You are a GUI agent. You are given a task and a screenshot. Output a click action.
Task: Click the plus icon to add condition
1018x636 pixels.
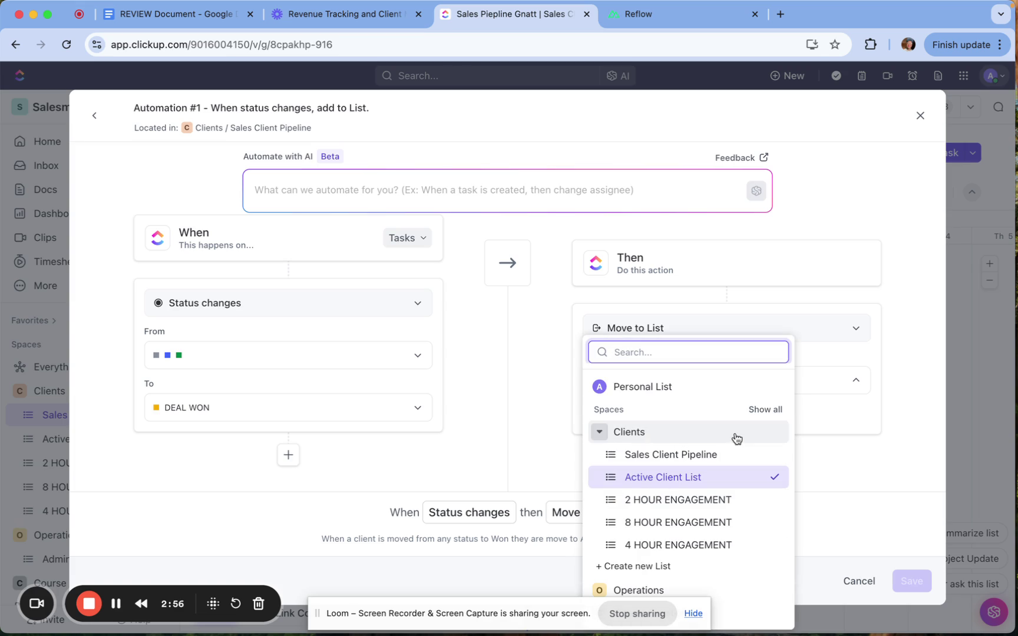pyautogui.click(x=288, y=455)
